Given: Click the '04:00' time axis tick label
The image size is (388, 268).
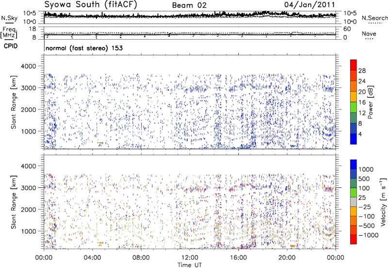Looking at the screenshot, I should tap(92, 258).
